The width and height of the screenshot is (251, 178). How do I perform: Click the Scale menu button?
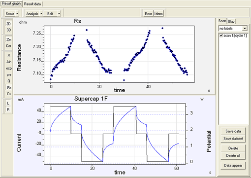tap(10, 14)
